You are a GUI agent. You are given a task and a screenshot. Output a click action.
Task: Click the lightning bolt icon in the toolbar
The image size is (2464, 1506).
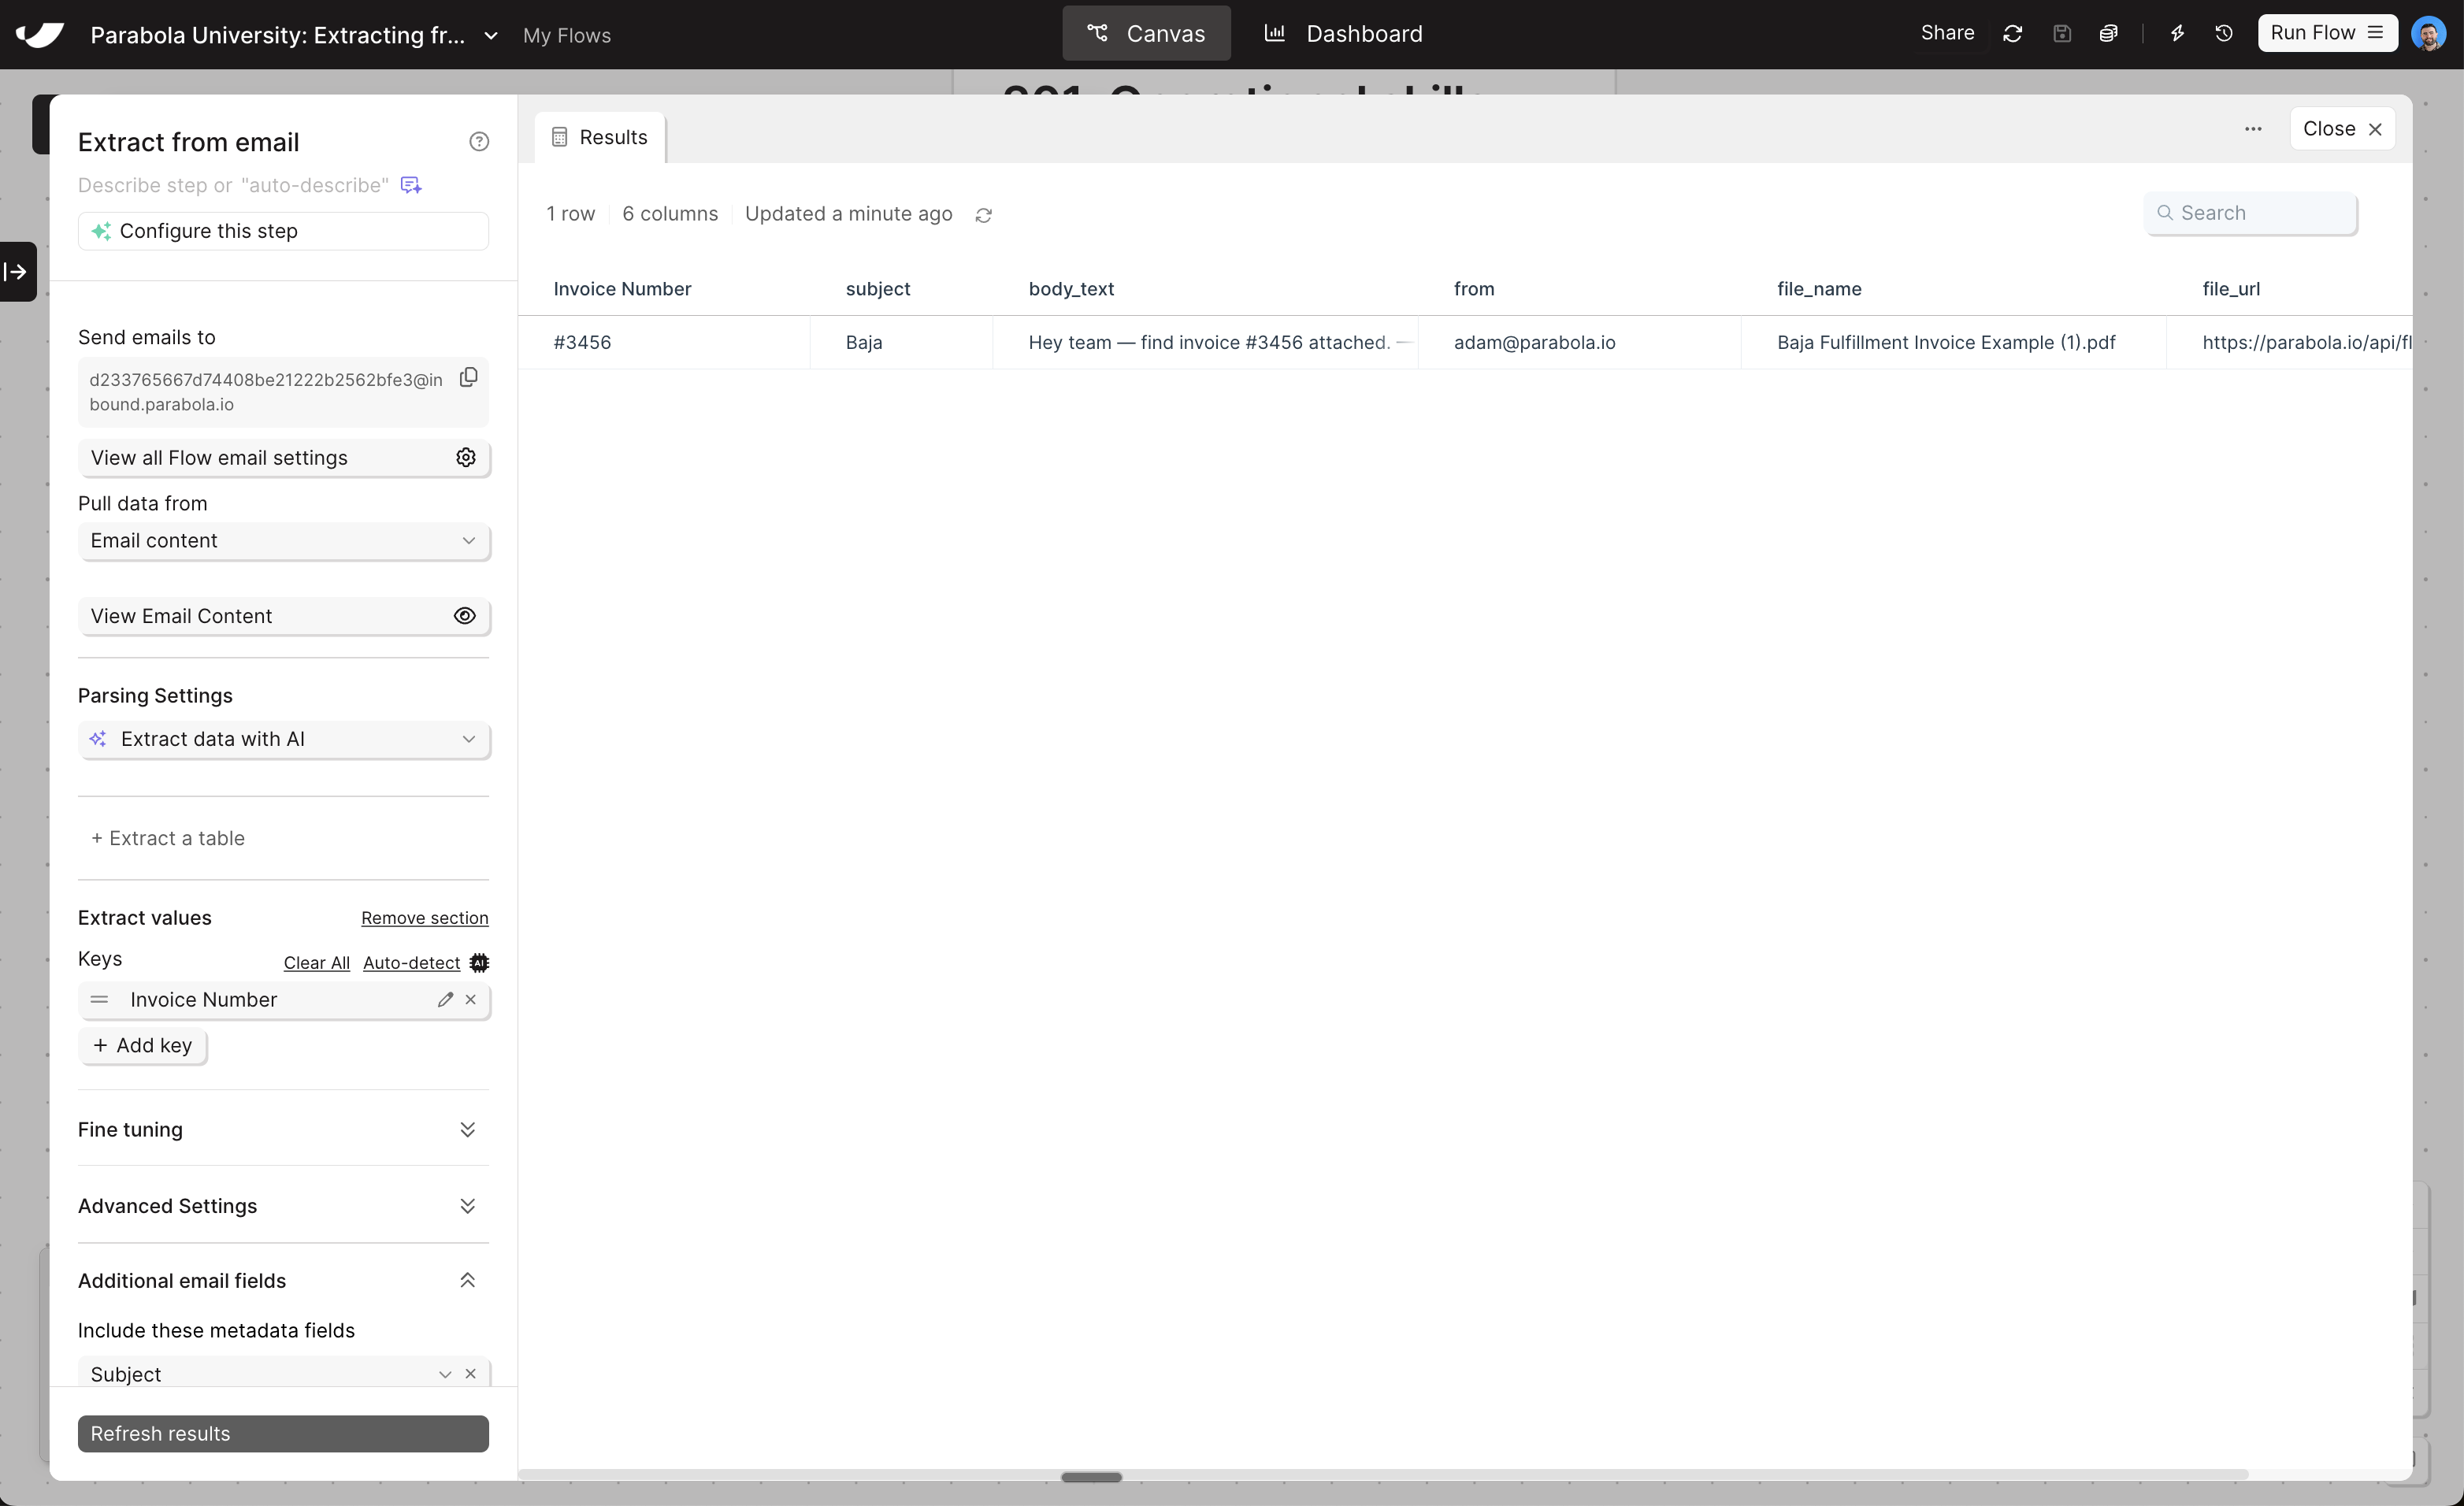click(x=2178, y=33)
